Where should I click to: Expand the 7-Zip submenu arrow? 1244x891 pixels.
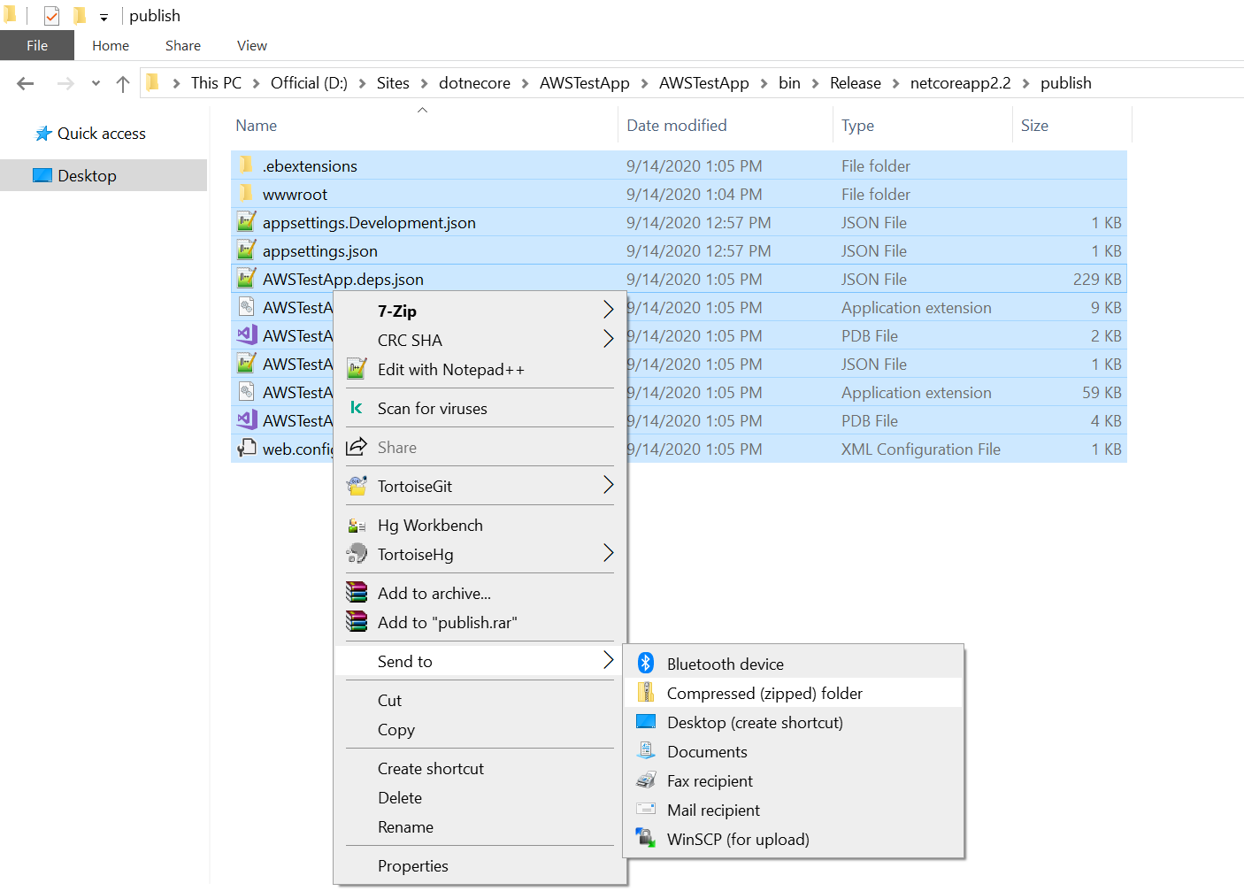608,310
